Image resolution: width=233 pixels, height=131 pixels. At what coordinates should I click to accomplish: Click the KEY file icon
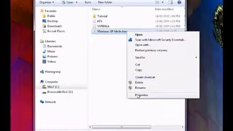94,21
